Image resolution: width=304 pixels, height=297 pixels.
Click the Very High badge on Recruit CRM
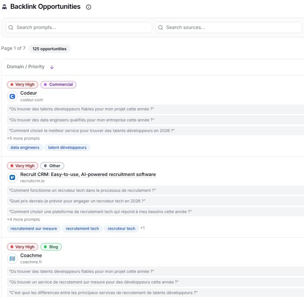coord(22,166)
